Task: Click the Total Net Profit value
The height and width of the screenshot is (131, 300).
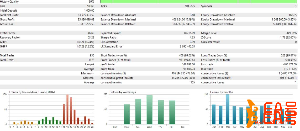Action: (86, 15)
